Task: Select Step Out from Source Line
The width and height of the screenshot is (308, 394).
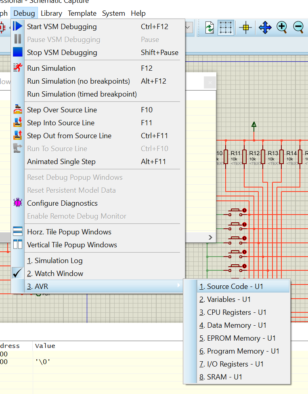Action: 98,136
